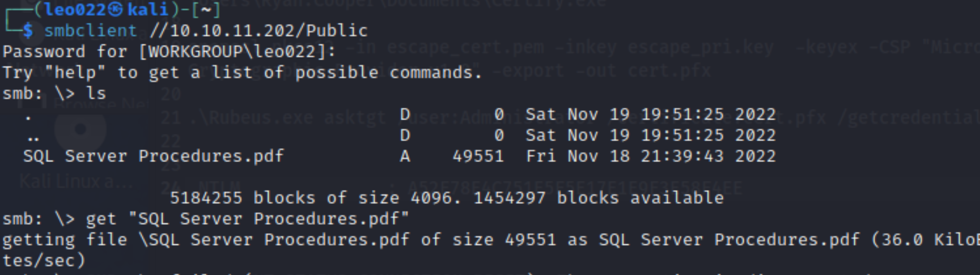
Task: Click the 49551 size in the listing
Action: [x=478, y=156]
